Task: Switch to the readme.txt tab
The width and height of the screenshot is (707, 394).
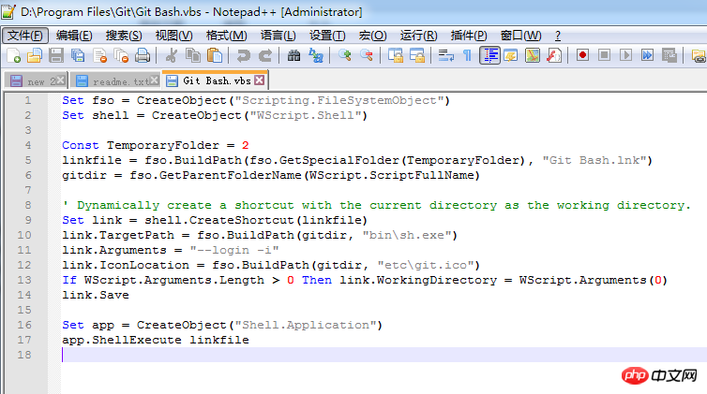Action: pos(116,81)
